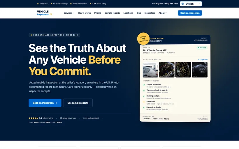Click the Silver $349 pricing text
This screenshot has width=239, height=149.
[45, 122]
